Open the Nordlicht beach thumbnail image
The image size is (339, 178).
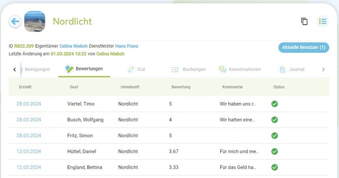34,21
